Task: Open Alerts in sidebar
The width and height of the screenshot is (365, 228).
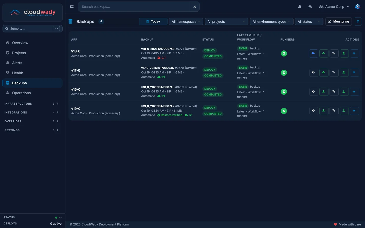Action: (32, 63)
